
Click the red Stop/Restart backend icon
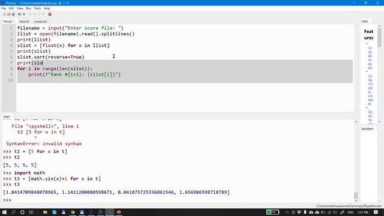click(50, 14)
